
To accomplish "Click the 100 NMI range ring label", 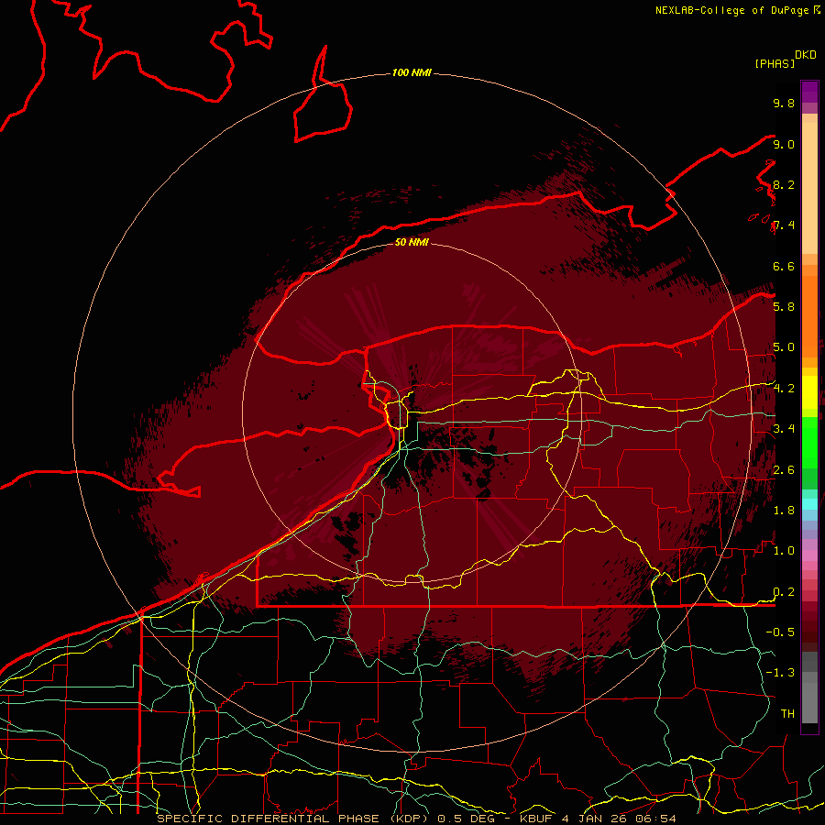I will [x=412, y=72].
